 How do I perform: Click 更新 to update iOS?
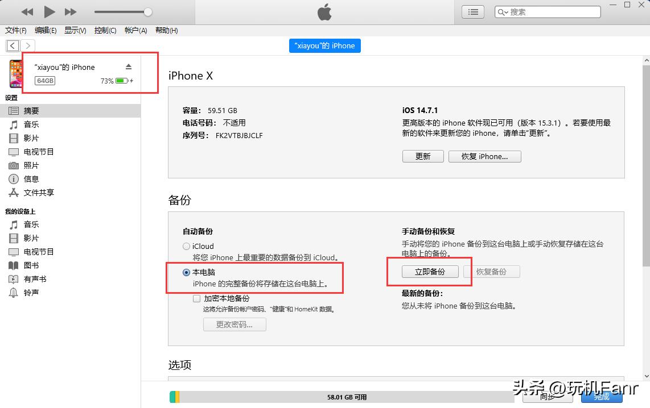tap(423, 156)
